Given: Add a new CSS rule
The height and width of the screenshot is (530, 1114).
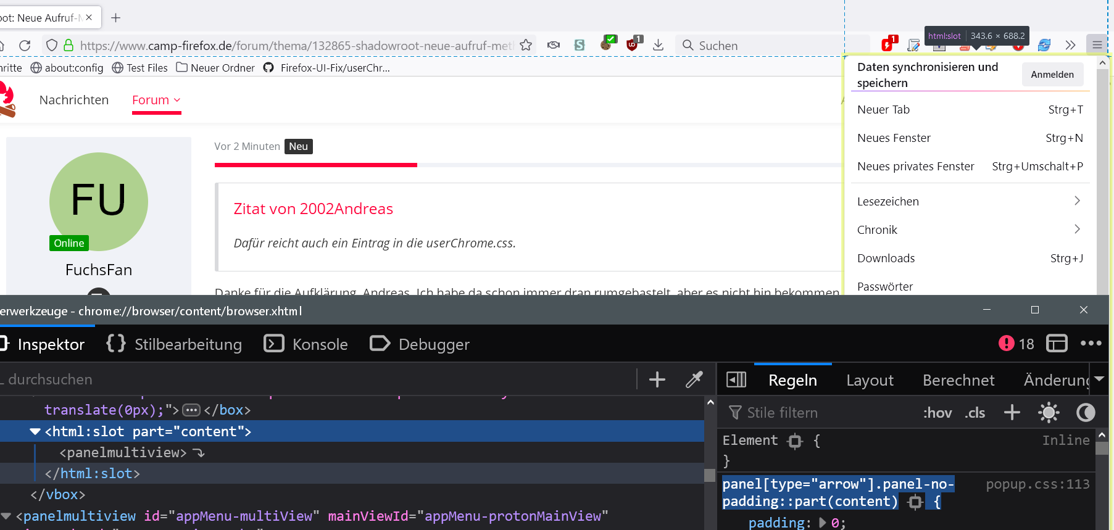Looking at the screenshot, I should click(1012, 412).
